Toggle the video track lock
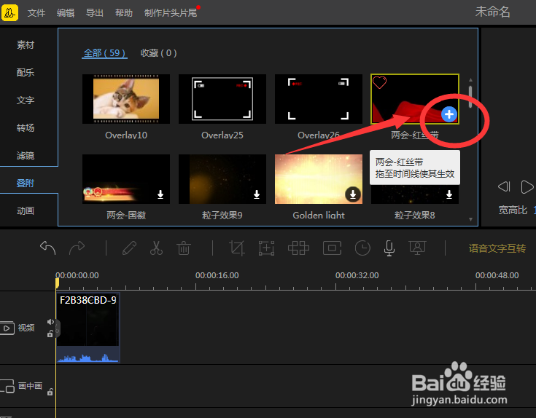The image size is (536, 418). pos(50,334)
